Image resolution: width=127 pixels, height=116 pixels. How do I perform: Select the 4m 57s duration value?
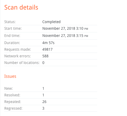pyautogui.click(x=48, y=43)
